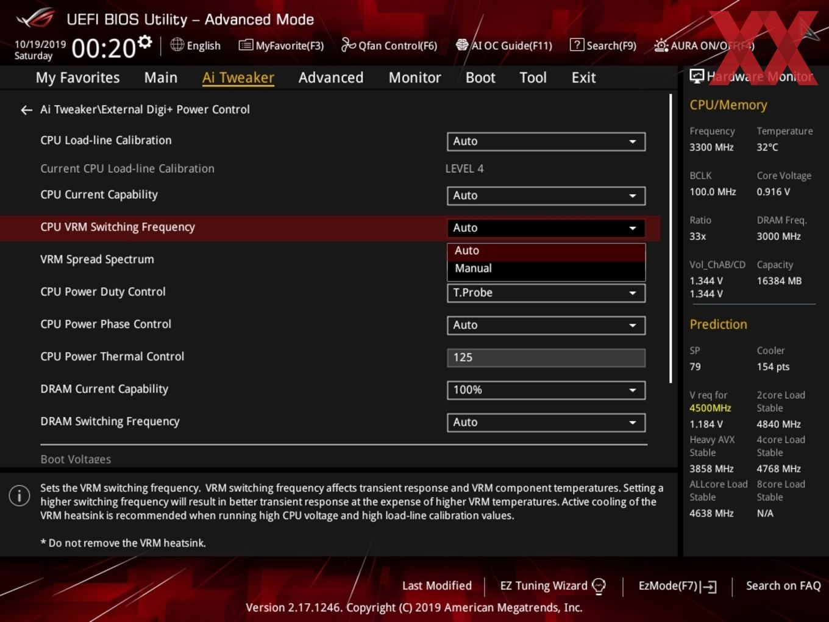Click the Search(F9) question mark icon
The height and width of the screenshot is (622, 829).
[576, 45]
